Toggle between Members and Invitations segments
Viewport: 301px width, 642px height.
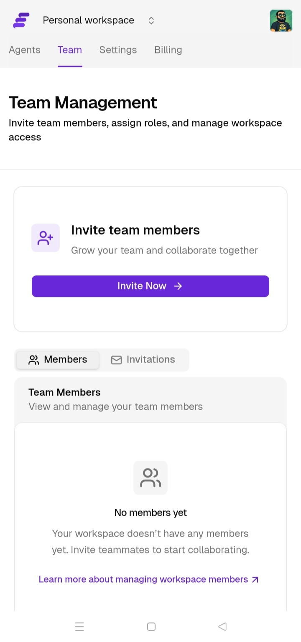click(102, 360)
